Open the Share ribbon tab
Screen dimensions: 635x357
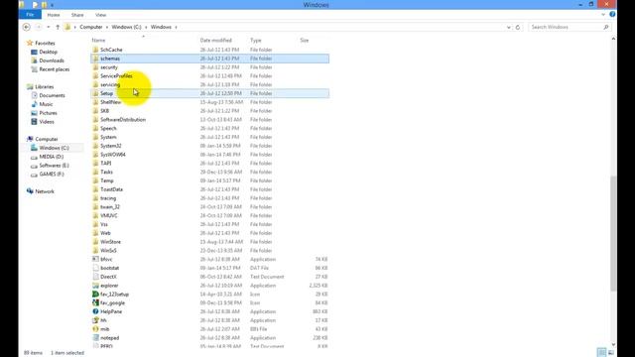pos(77,15)
